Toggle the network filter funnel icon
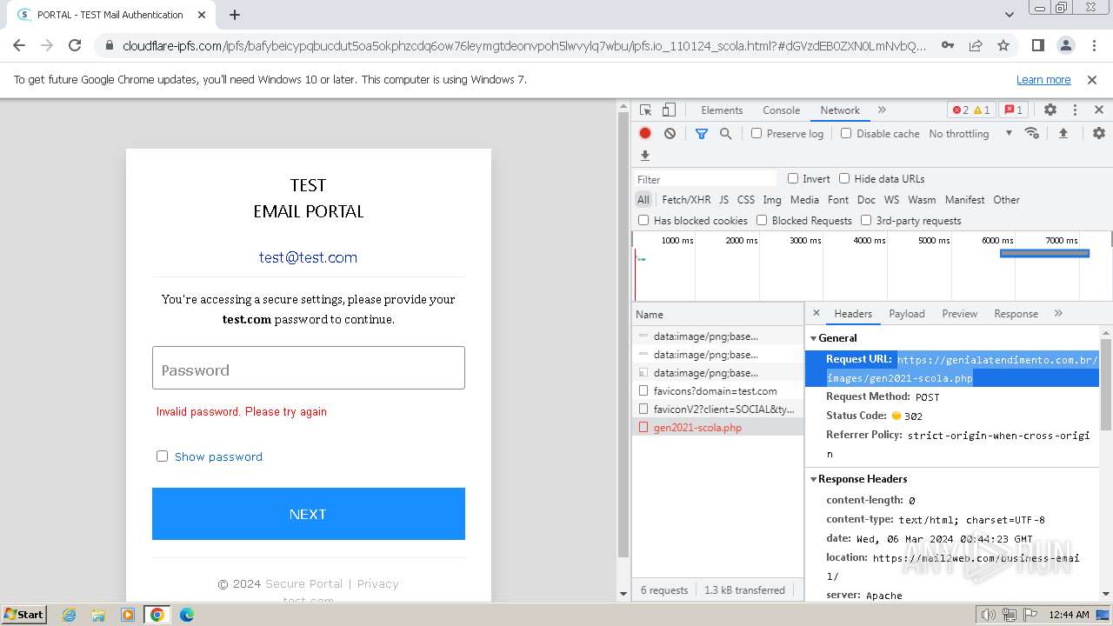Screen dimensions: 1113x626 point(701,133)
